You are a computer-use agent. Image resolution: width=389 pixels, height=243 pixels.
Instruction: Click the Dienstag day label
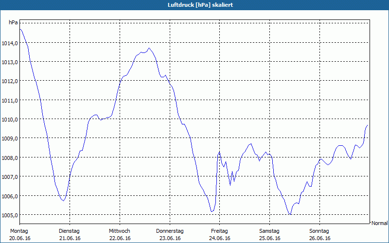[69, 231]
